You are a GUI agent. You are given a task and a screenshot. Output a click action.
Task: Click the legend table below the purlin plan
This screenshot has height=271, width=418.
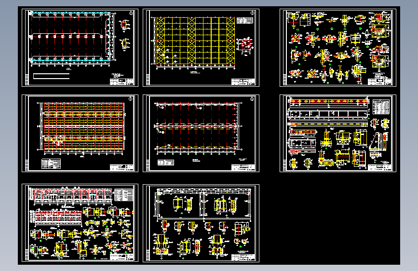pos(51,164)
